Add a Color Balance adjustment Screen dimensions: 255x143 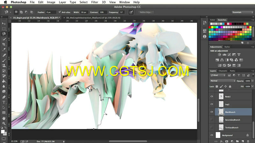222,60
